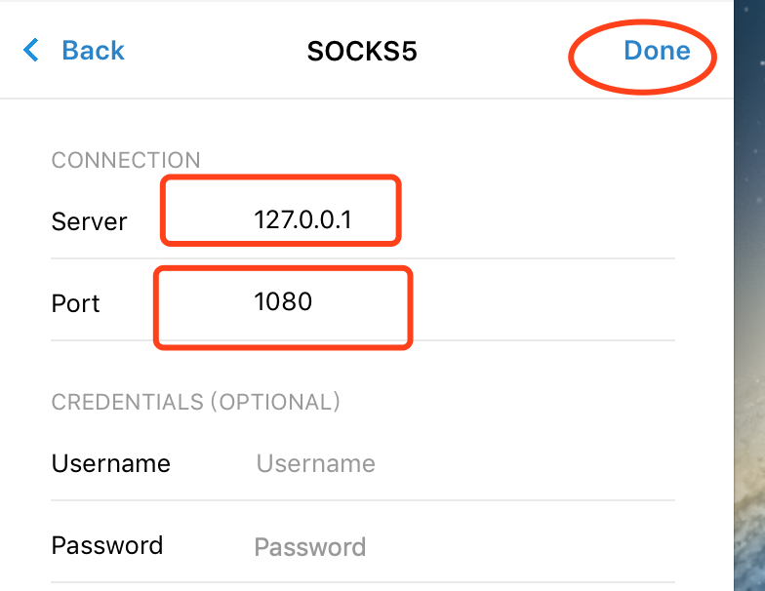Viewport: 765px width, 591px height.
Task: Click the blue back chevron arrow
Action: click(x=32, y=51)
